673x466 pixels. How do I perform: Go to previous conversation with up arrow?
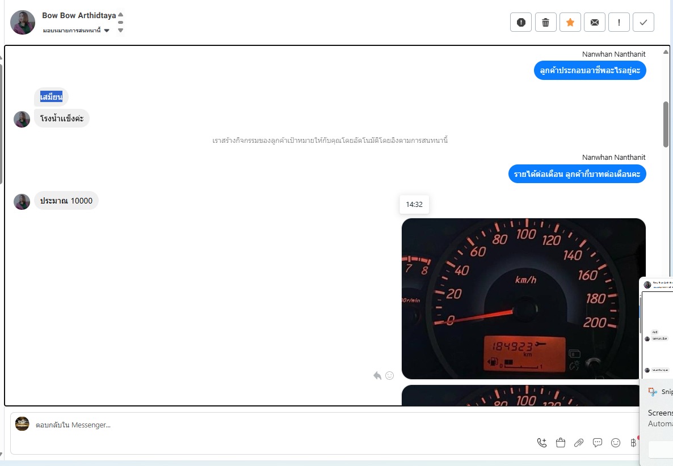coord(121,15)
